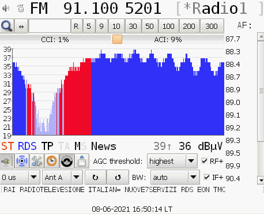Click the plug connect icon
Image resolution: width=264 pixels, height=214 pixels.
pos(7,161)
